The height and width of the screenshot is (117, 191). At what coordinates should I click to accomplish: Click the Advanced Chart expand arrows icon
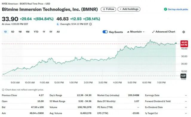click(x=153, y=32)
